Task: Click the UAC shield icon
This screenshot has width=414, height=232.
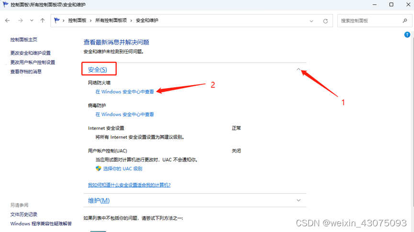Action: tap(98, 168)
